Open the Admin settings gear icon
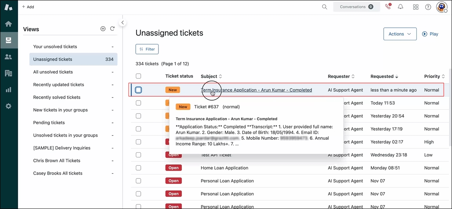452x209 pixels. [8, 106]
